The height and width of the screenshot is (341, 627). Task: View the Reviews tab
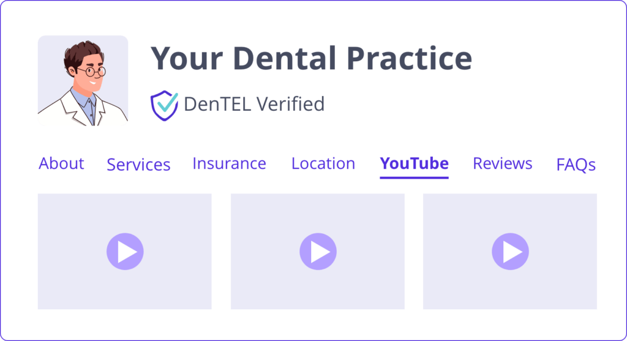click(x=502, y=163)
